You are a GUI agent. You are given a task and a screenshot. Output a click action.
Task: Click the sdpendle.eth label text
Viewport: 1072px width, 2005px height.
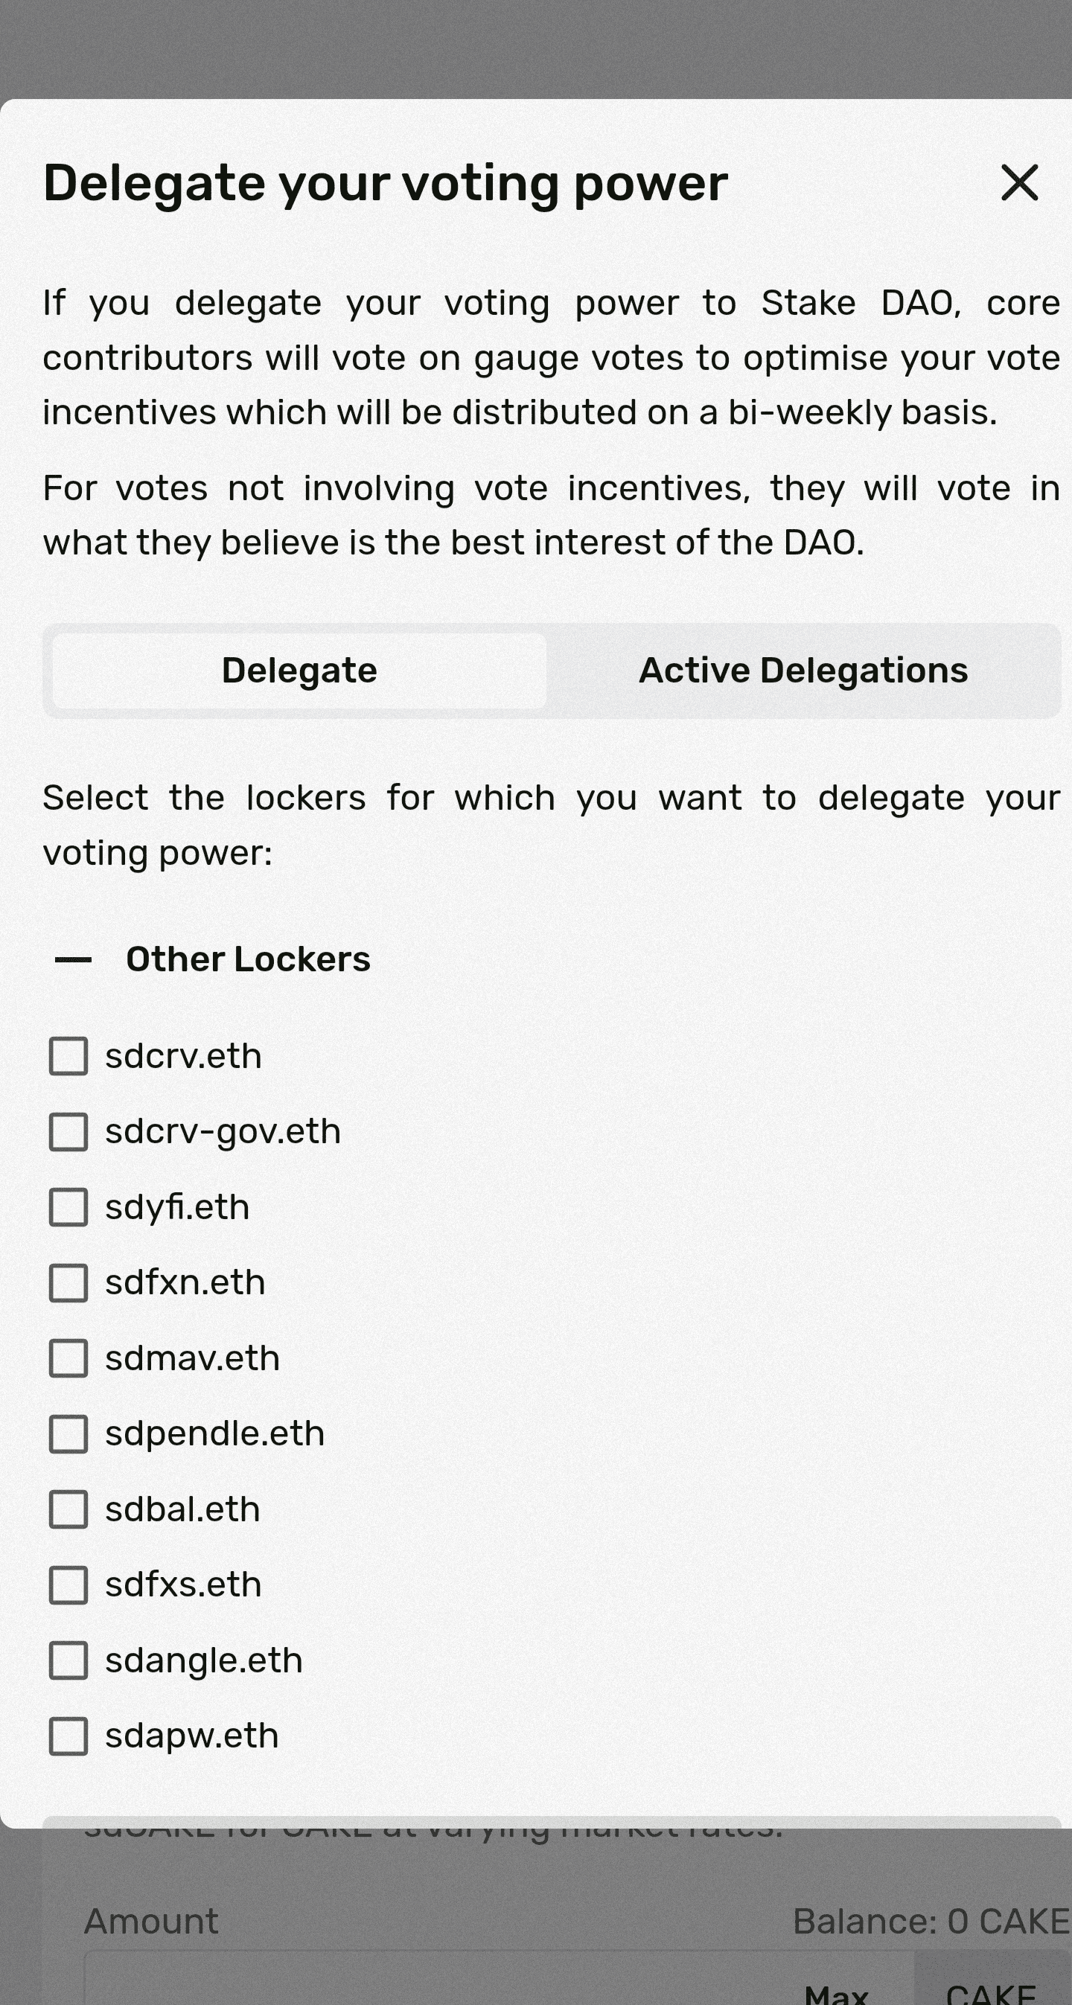click(215, 1433)
